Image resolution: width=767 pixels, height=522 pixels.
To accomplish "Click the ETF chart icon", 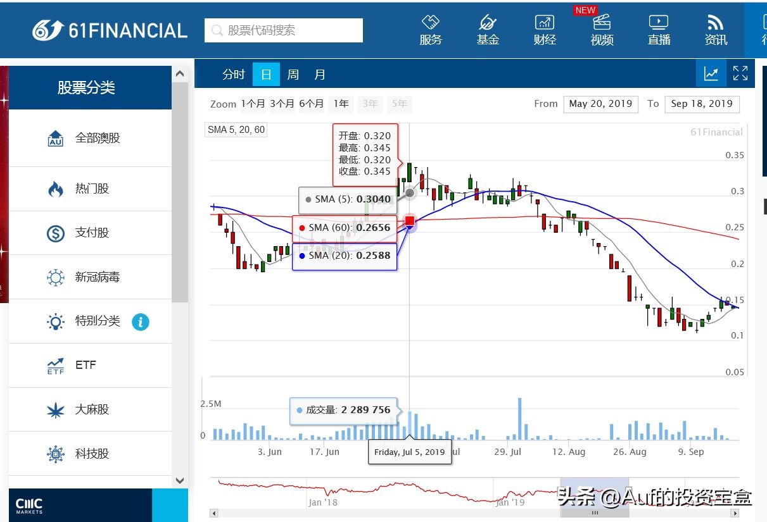I will (x=56, y=366).
